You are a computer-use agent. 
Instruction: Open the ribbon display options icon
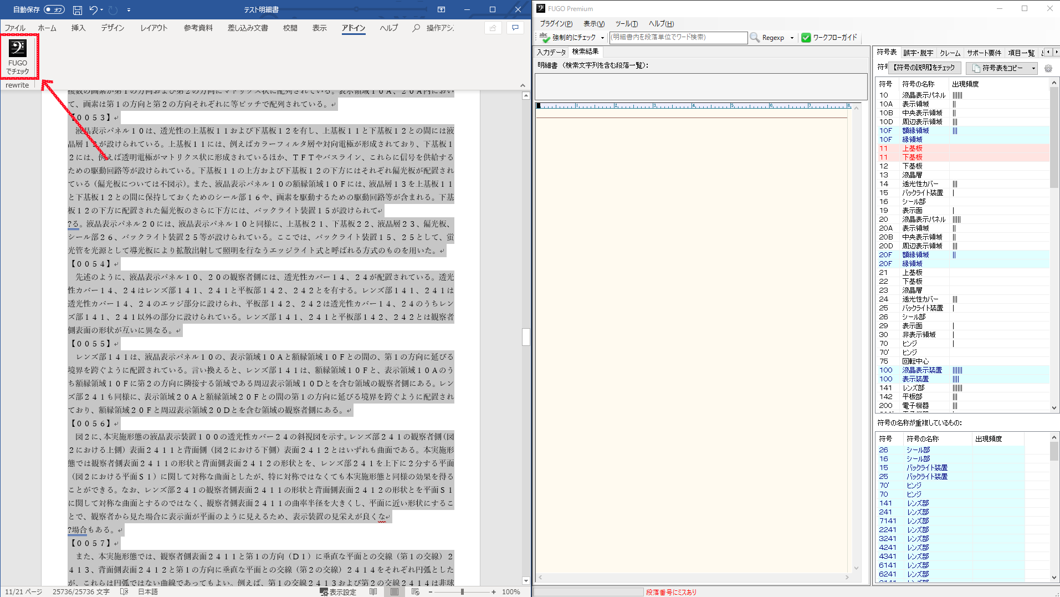pyautogui.click(x=441, y=9)
